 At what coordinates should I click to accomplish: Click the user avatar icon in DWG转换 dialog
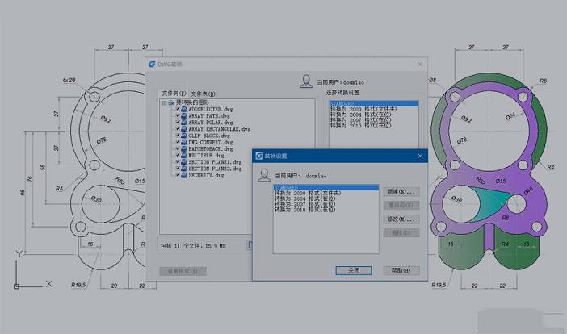[306, 81]
